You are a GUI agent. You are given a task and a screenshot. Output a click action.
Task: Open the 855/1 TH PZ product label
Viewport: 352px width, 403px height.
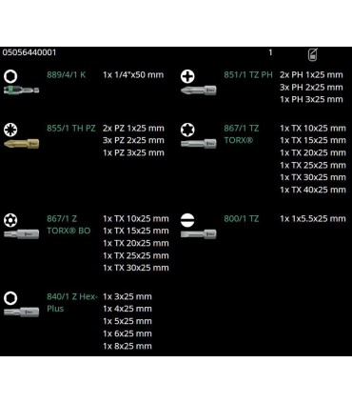coord(71,129)
